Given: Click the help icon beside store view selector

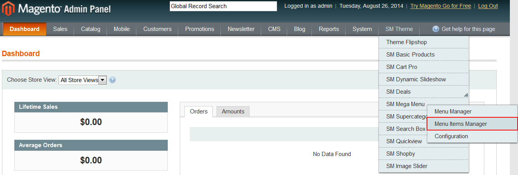Looking at the screenshot, I should tap(112, 80).
